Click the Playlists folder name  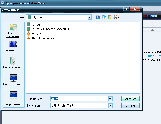(x=36, y=25)
